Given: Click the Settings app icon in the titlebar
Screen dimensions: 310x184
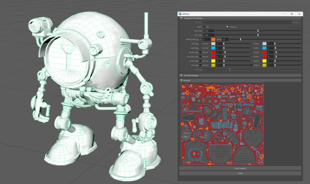Looking at the screenshot, I should coord(181,14).
